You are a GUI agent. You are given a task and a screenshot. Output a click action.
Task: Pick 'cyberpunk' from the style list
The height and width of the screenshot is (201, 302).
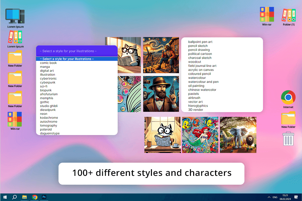pos(48,82)
